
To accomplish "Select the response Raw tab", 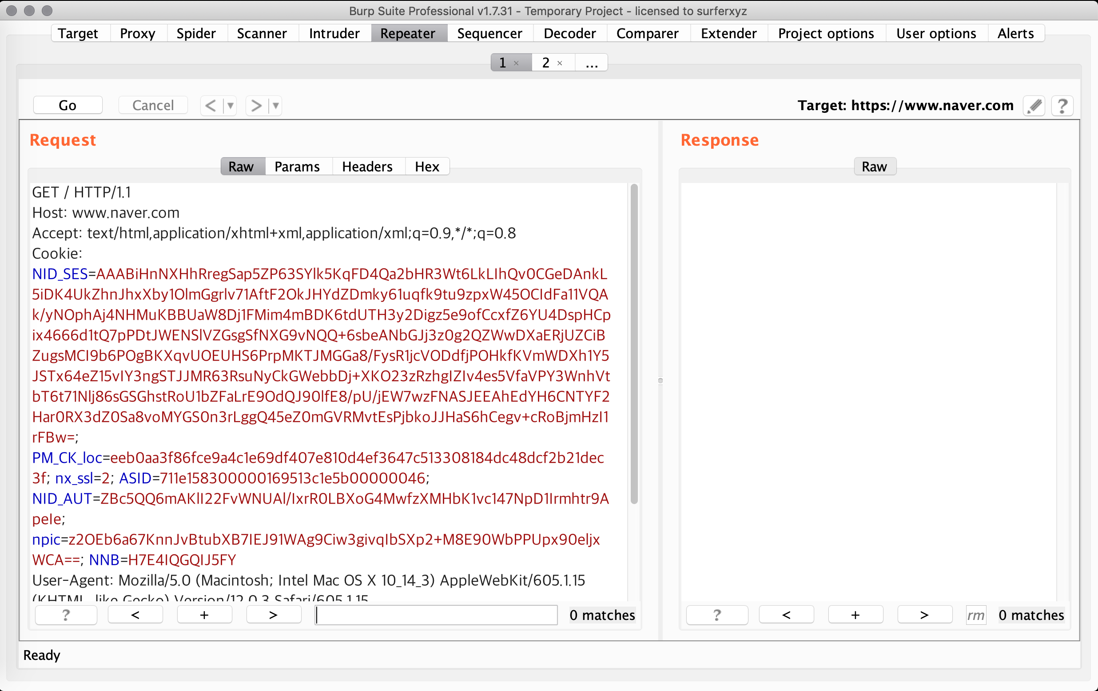I will 874,167.
